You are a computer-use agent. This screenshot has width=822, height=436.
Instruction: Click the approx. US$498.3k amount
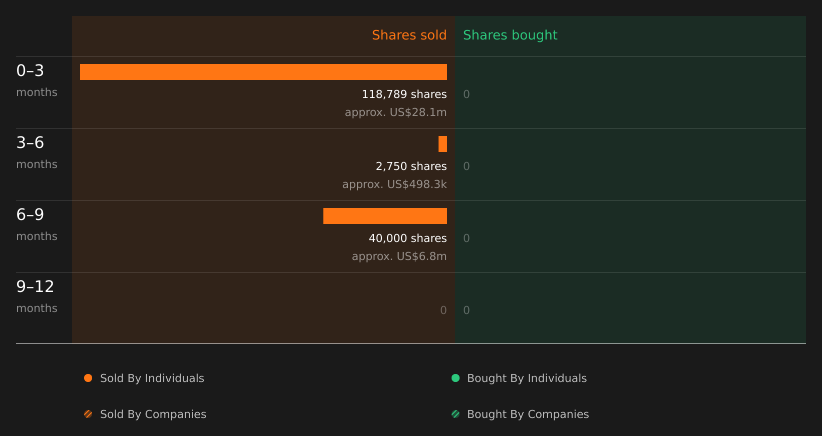click(x=394, y=184)
